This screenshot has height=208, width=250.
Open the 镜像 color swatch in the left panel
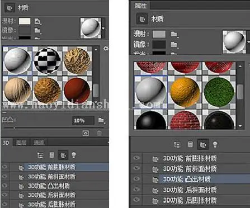pyautogui.click(x=25, y=30)
